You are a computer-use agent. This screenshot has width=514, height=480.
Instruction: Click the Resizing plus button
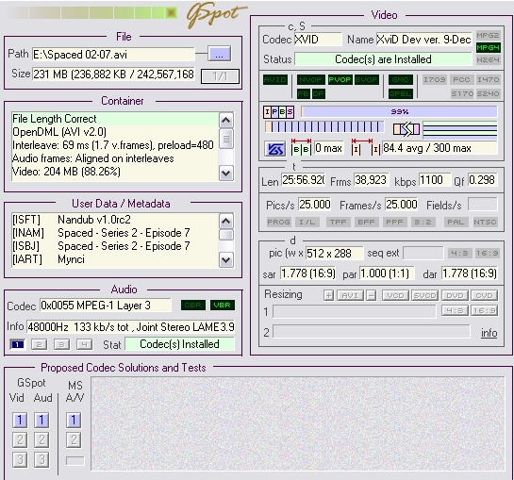click(328, 295)
